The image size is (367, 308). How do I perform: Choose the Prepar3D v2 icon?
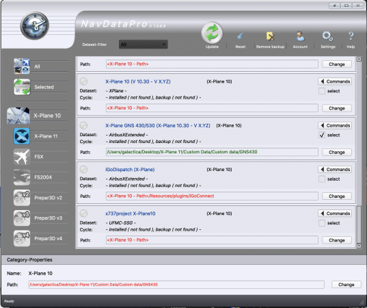[x=22, y=198]
